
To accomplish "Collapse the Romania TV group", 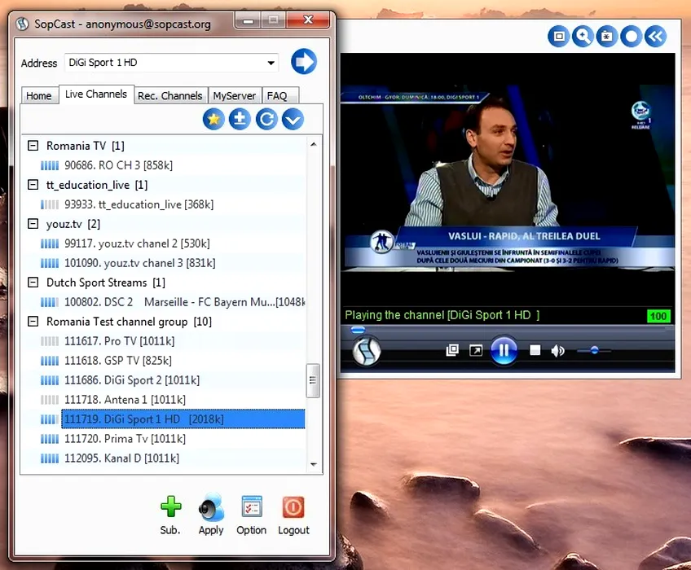I will [x=33, y=146].
